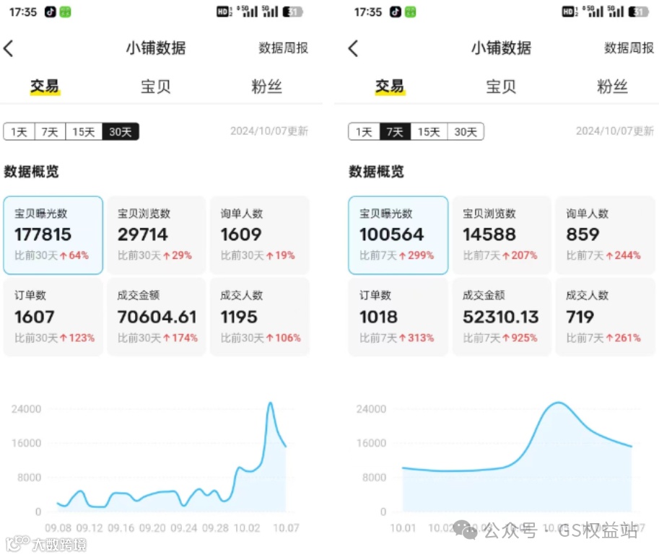The height and width of the screenshot is (557, 659).
Task: Select 宝贝曝光数 card showing 177815
Action: 53,235
